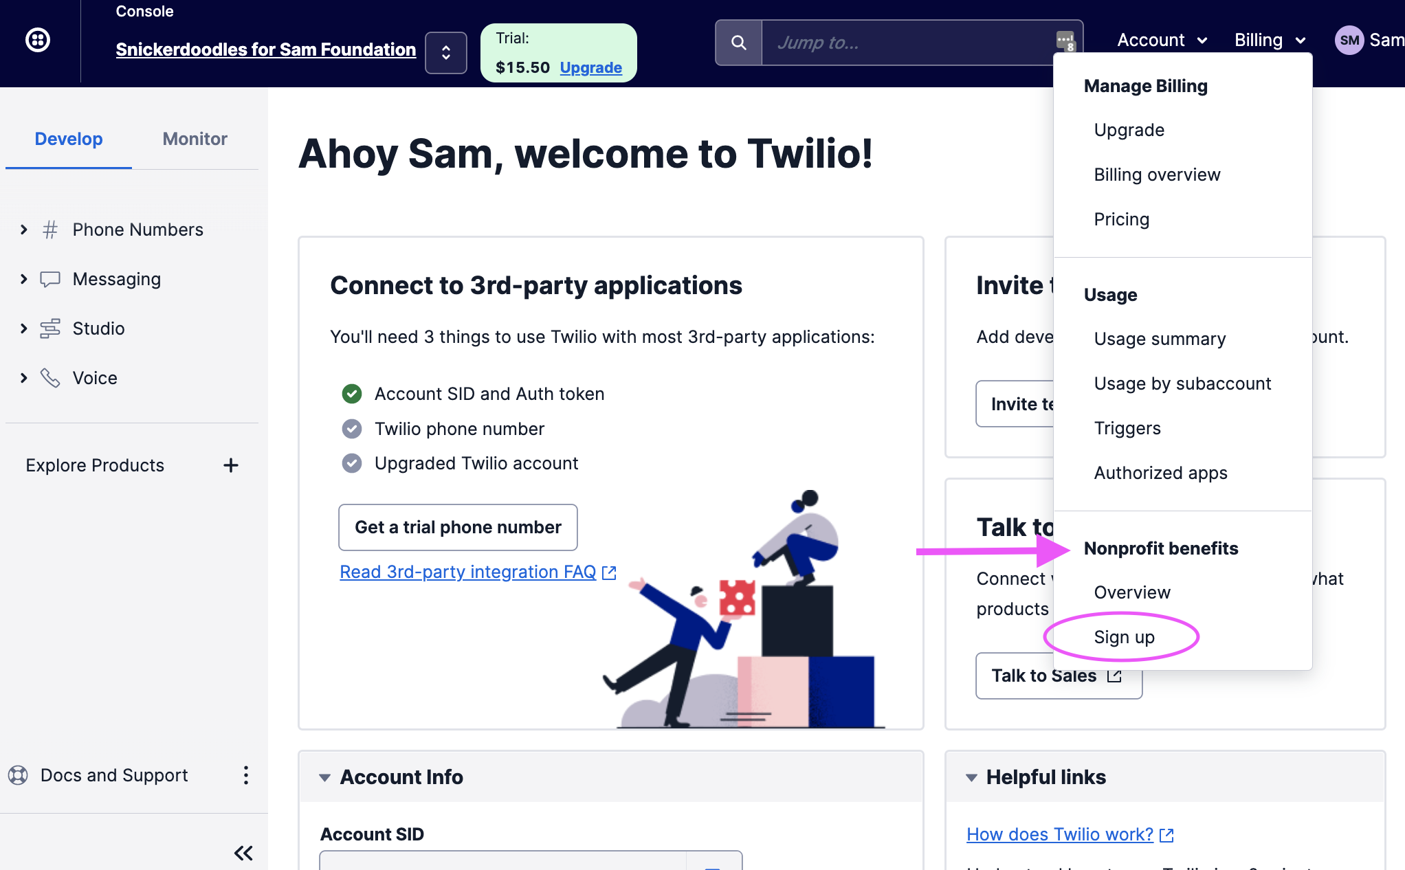The height and width of the screenshot is (870, 1405).
Task: Click the SM user avatar
Action: coord(1349,41)
